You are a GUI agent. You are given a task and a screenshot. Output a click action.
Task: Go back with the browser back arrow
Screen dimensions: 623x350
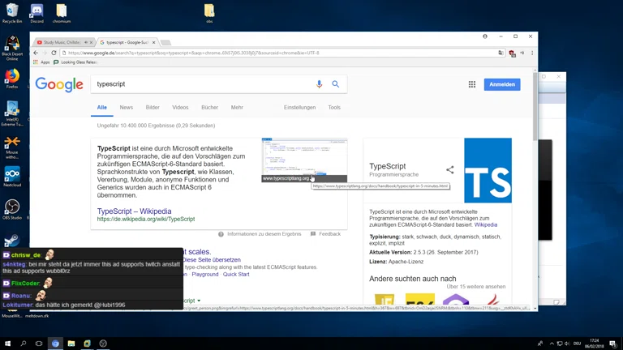(36, 53)
